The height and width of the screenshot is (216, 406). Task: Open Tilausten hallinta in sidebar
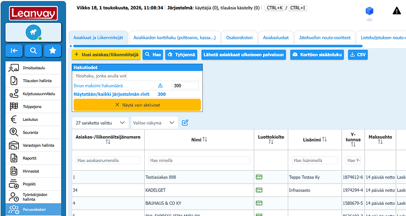[x=34, y=81]
